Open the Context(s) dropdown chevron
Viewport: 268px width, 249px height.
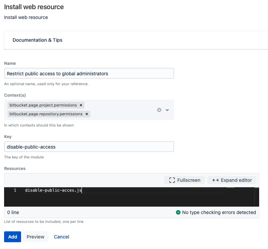tap(167, 110)
